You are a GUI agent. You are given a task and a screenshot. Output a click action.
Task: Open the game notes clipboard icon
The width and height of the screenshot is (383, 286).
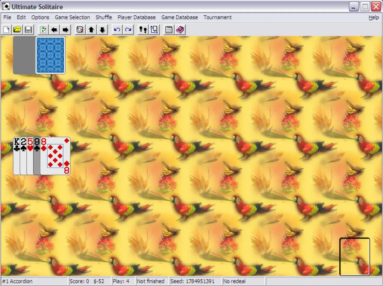pos(168,30)
